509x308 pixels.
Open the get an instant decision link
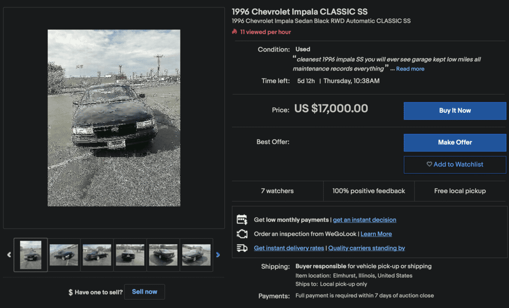364,220
